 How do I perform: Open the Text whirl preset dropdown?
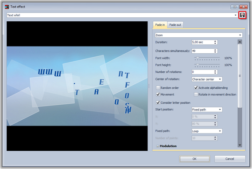pyautogui.click(x=236, y=15)
